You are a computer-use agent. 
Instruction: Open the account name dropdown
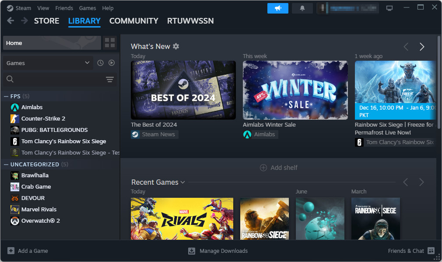tap(348, 8)
